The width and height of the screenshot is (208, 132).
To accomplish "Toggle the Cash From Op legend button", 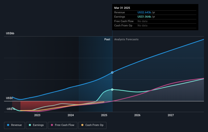I will [92, 125].
